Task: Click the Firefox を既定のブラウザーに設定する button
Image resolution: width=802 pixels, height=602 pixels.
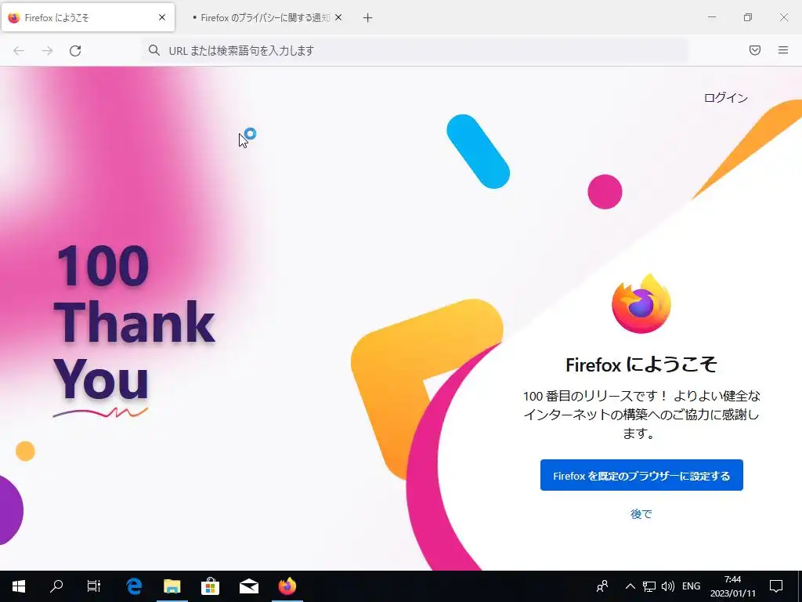Action: [641, 476]
